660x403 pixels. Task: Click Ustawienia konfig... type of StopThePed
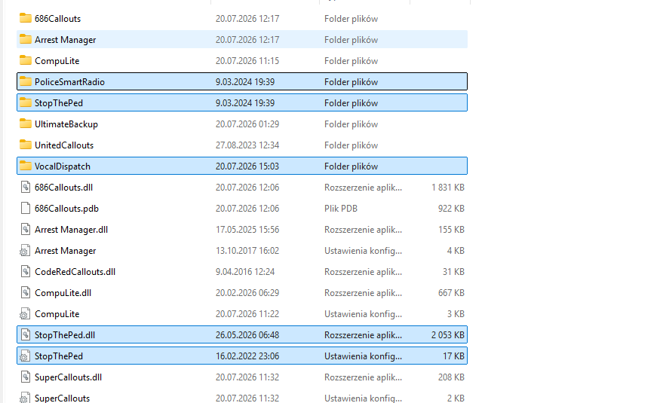click(x=363, y=356)
